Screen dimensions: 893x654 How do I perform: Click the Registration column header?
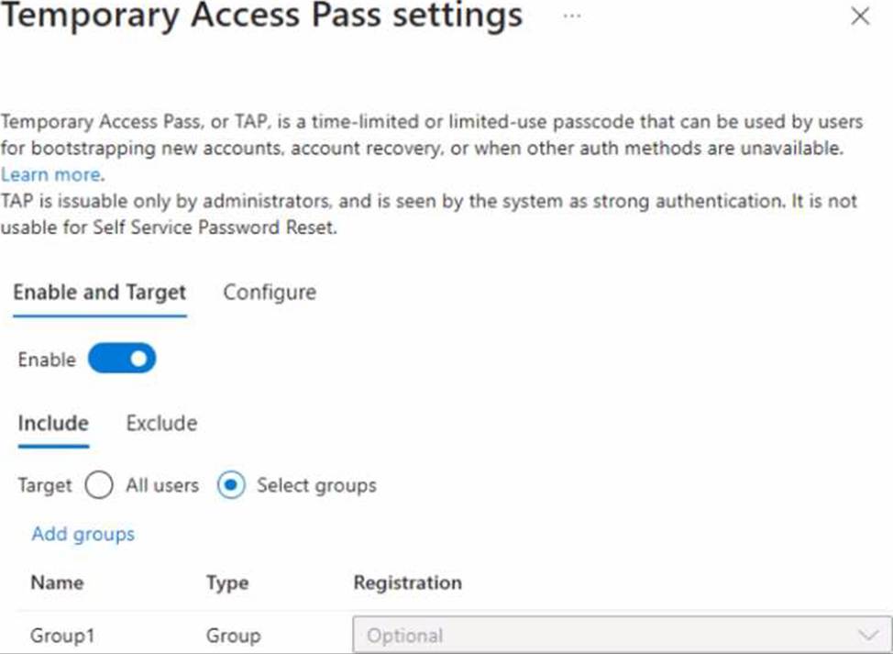[x=407, y=583]
